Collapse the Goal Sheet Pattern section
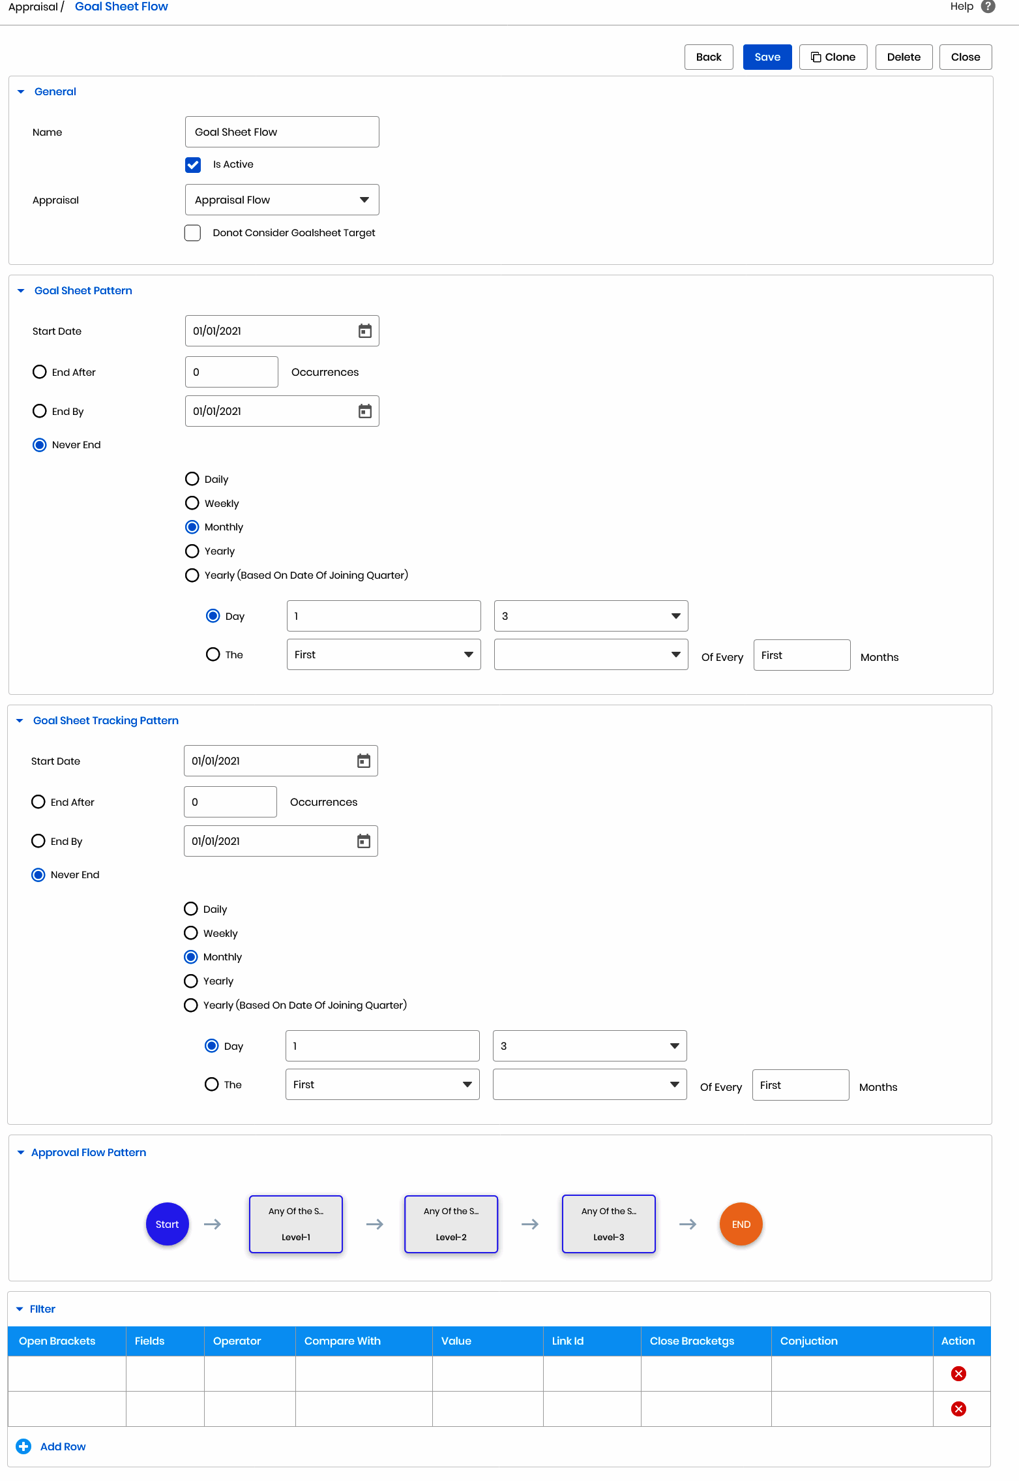The image size is (1019, 1481). (21, 291)
